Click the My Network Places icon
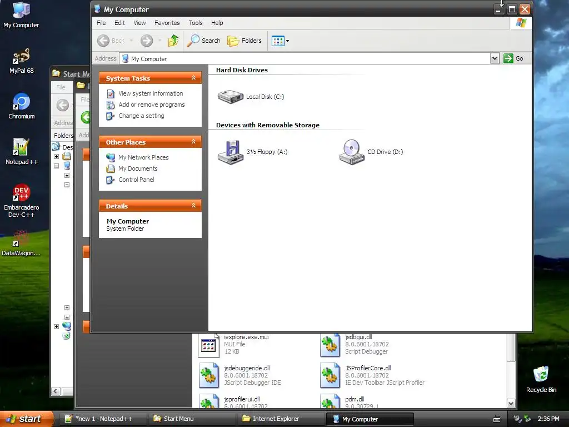569x427 pixels. [x=111, y=157]
